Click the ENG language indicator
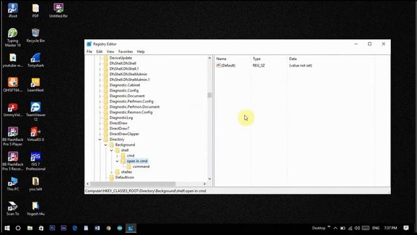The height and width of the screenshot is (235, 417). click(376, 228)
